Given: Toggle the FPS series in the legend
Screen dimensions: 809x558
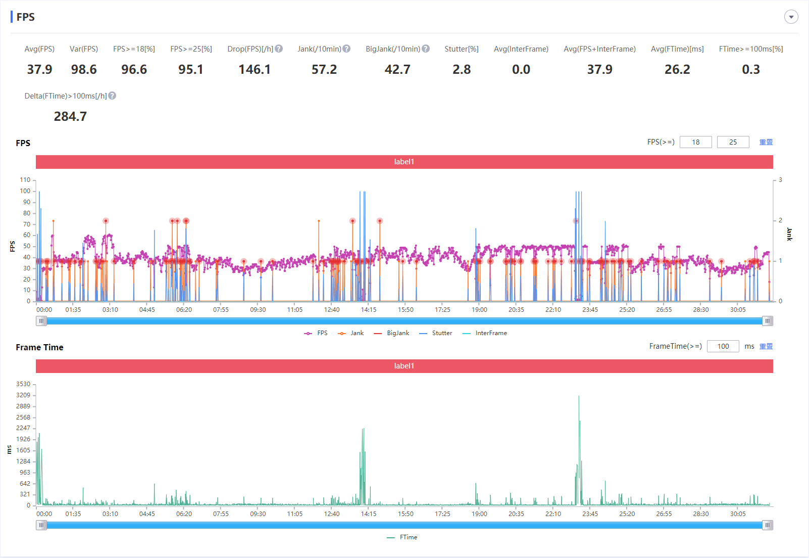Looking at the screenshot, I should tap(316, 333).
